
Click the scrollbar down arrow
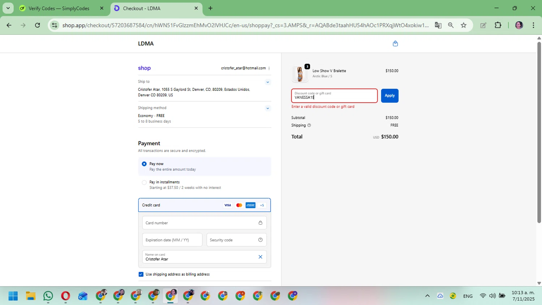click(x=539, y=283)
